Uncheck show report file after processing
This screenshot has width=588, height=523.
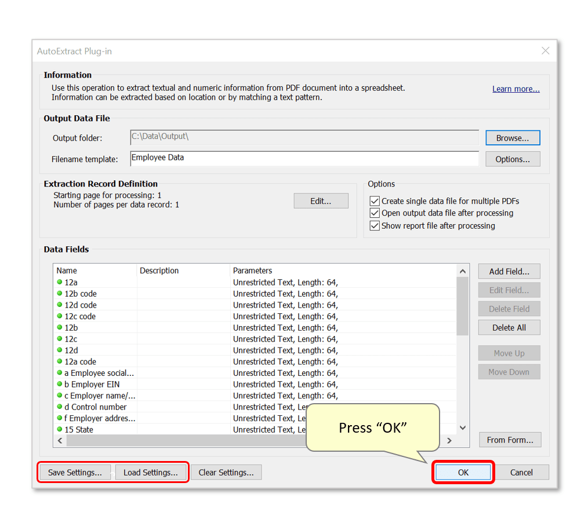tap(374, 225)
